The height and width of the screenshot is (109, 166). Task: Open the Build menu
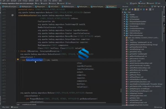point(37,1)
